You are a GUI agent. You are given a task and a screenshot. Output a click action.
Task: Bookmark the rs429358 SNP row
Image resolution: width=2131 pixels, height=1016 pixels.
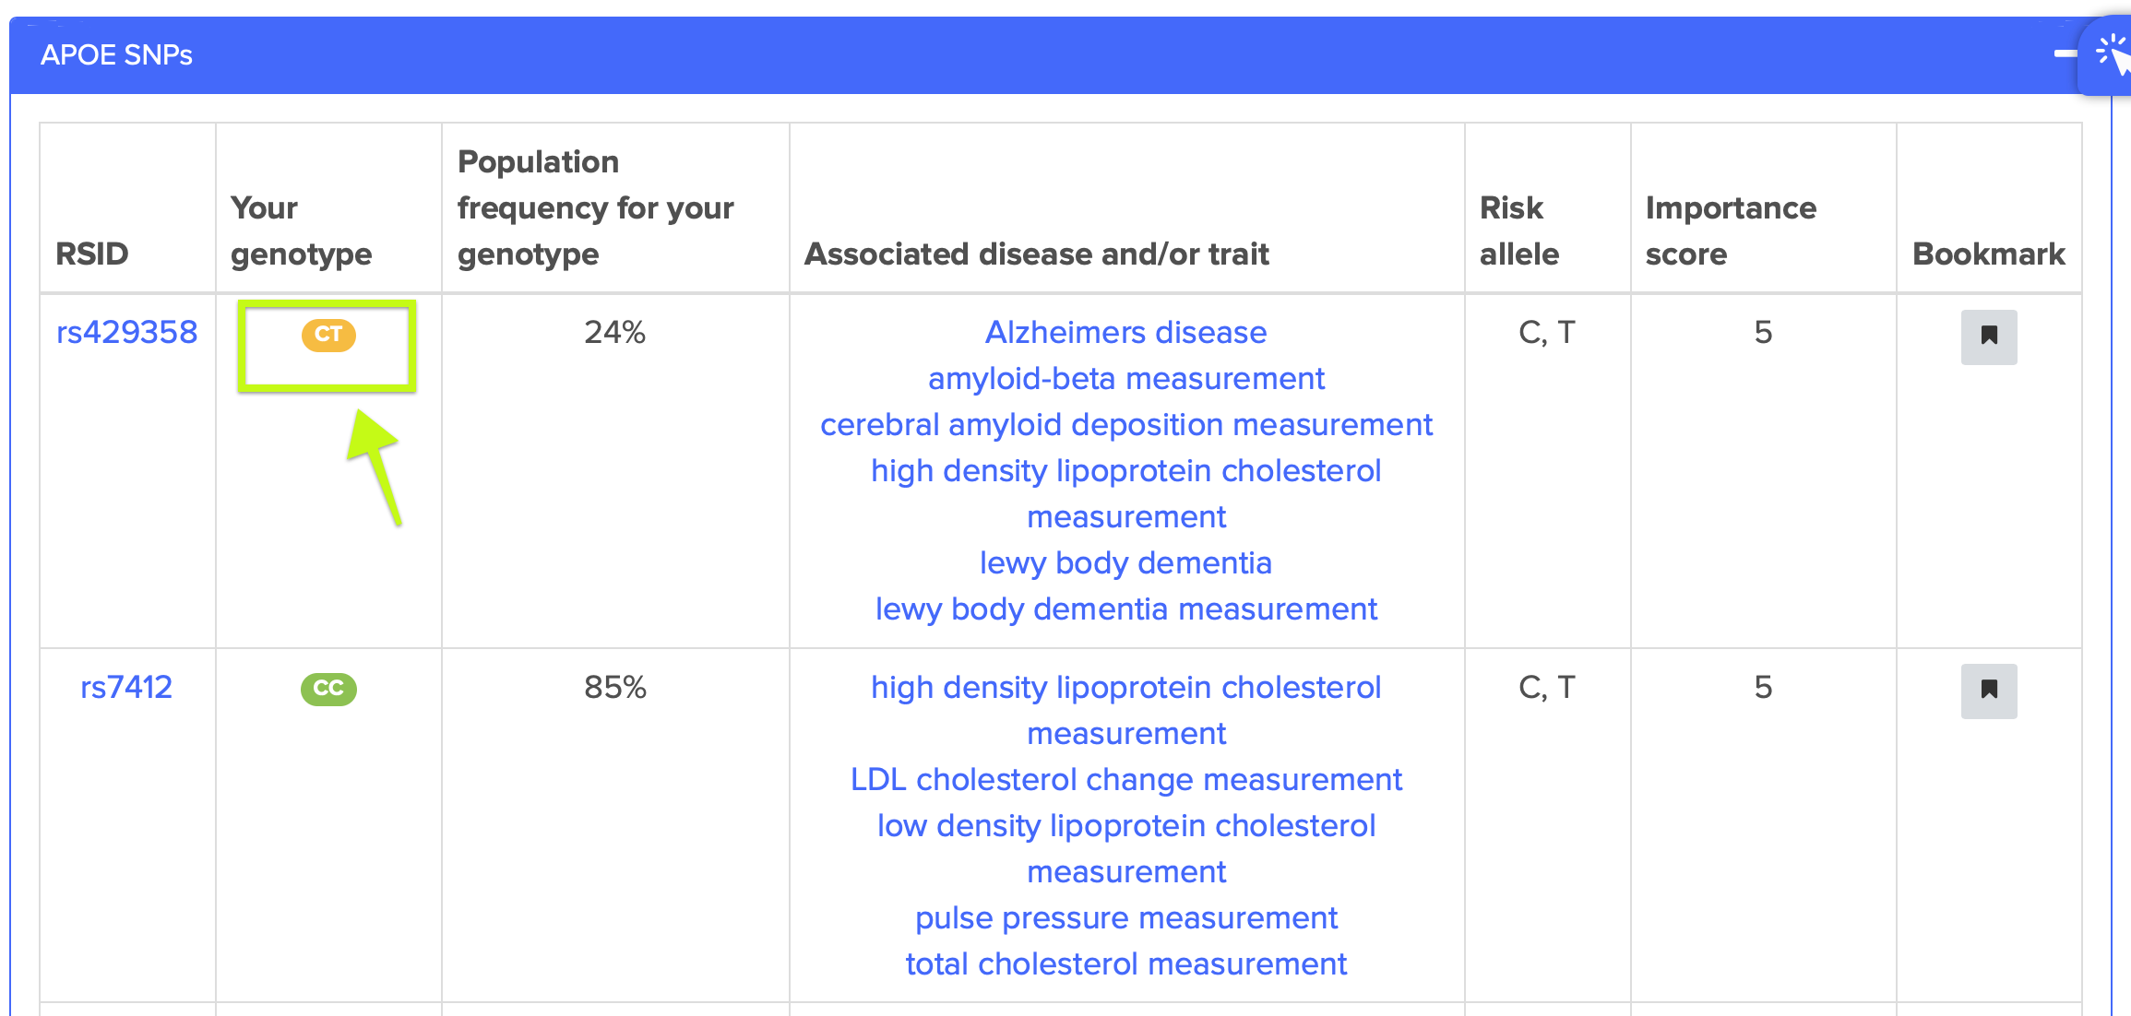1988,337
